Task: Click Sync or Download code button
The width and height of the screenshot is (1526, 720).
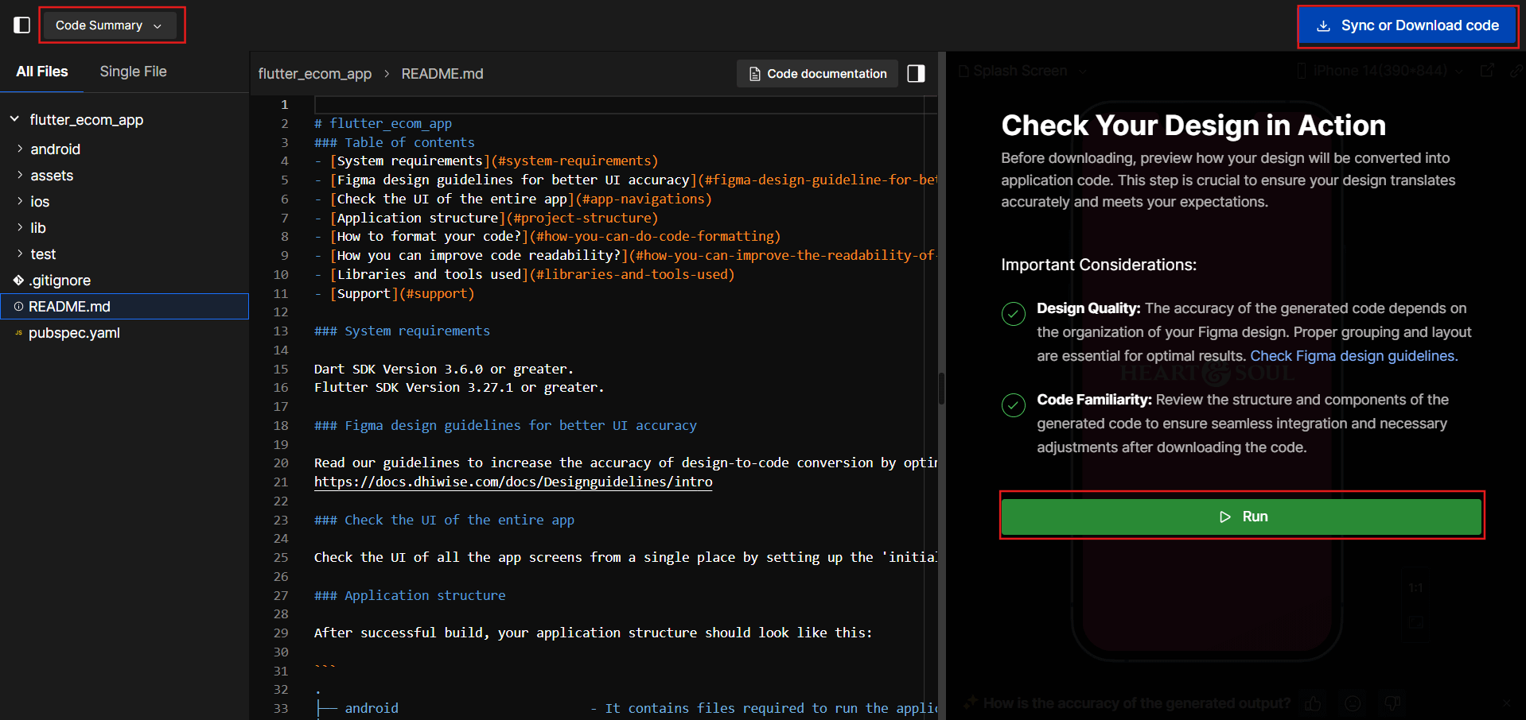Action: pos(1407,25)
